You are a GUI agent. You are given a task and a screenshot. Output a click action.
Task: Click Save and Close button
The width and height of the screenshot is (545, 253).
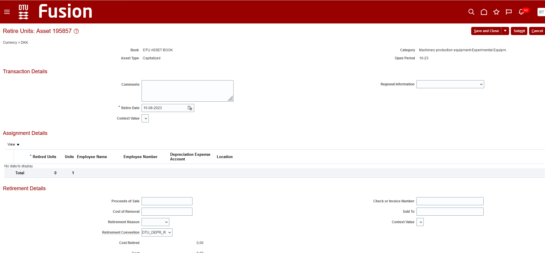pos(486,31)
